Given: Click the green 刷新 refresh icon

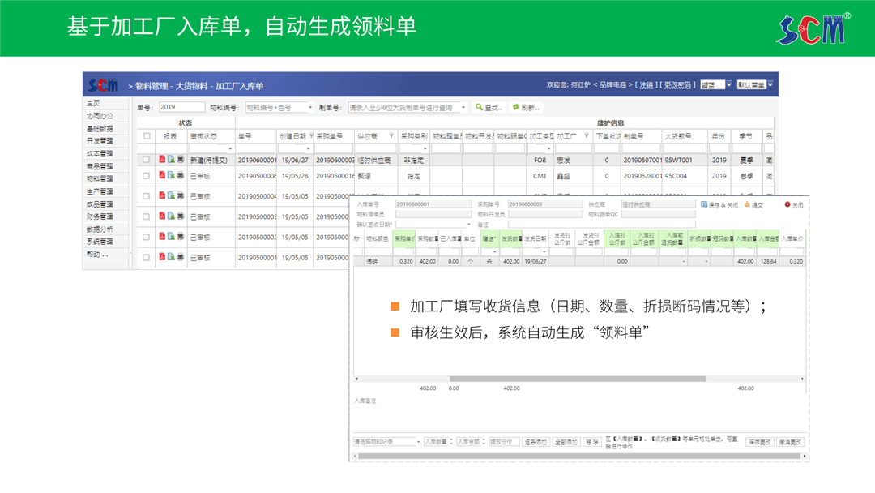Looking at the screenshot, I should pyautogui.click(x=516, y=106).
